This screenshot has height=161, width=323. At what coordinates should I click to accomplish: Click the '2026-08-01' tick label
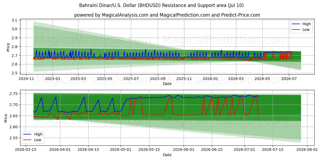(307, 150)
